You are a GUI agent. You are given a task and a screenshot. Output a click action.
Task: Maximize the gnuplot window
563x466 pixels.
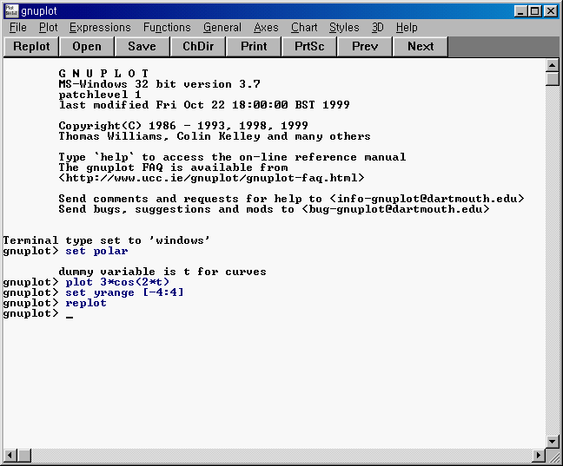(x=534, y=11)
